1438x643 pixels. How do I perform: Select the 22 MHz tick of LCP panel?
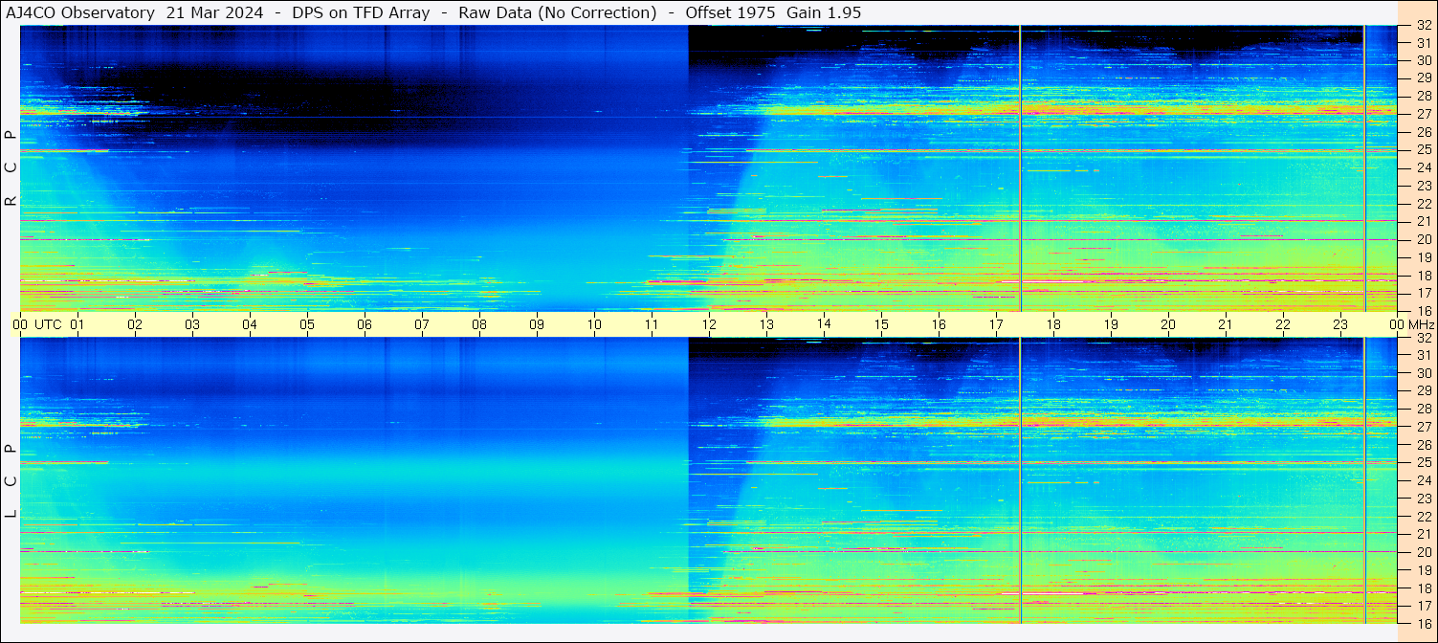pyautogui.click(x=1424, y=517)
